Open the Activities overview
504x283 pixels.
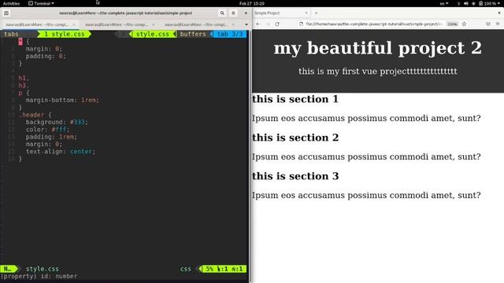pyautogui.click(x=11, y=3)
